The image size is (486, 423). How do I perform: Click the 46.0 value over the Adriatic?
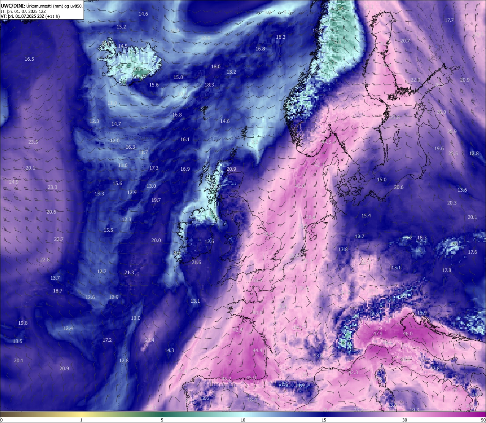pyautogui.click(x=407, y=334)
